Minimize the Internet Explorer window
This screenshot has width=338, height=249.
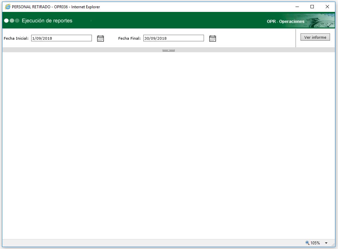(297, 7)
